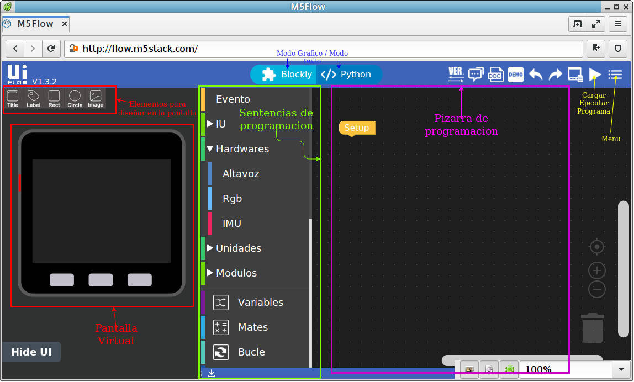
Task: Click the block category list scrollbar
Action: 310,293
